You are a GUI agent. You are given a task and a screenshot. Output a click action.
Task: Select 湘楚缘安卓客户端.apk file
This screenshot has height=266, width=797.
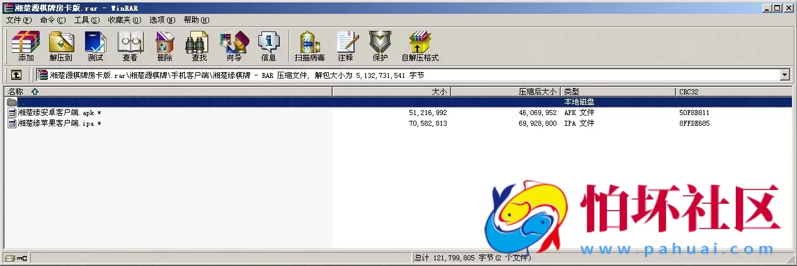(55, 113)
